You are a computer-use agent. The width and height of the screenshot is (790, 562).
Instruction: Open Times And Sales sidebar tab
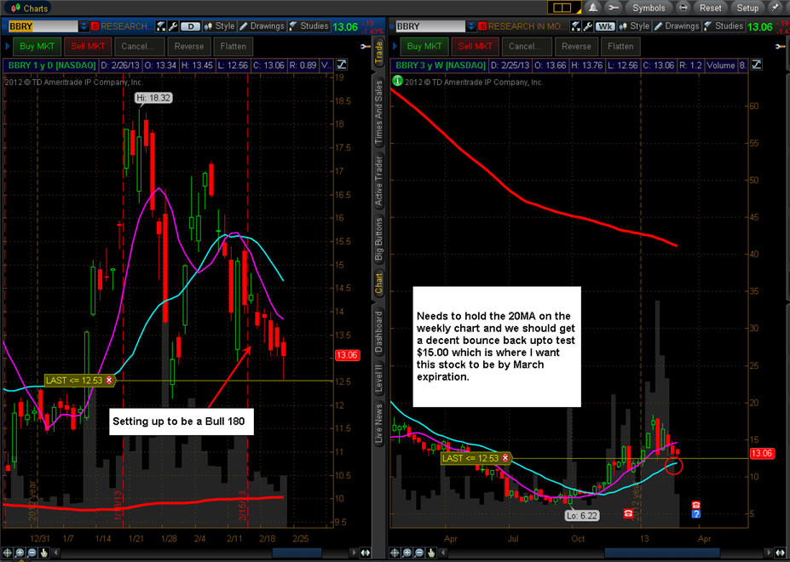point(378,112)
